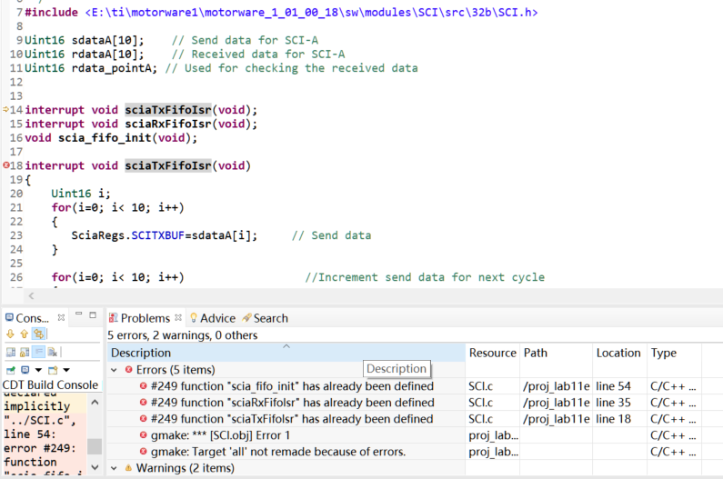
Task: Jump to previous error in Console toolbar
Action: click(x=24, y=334)
